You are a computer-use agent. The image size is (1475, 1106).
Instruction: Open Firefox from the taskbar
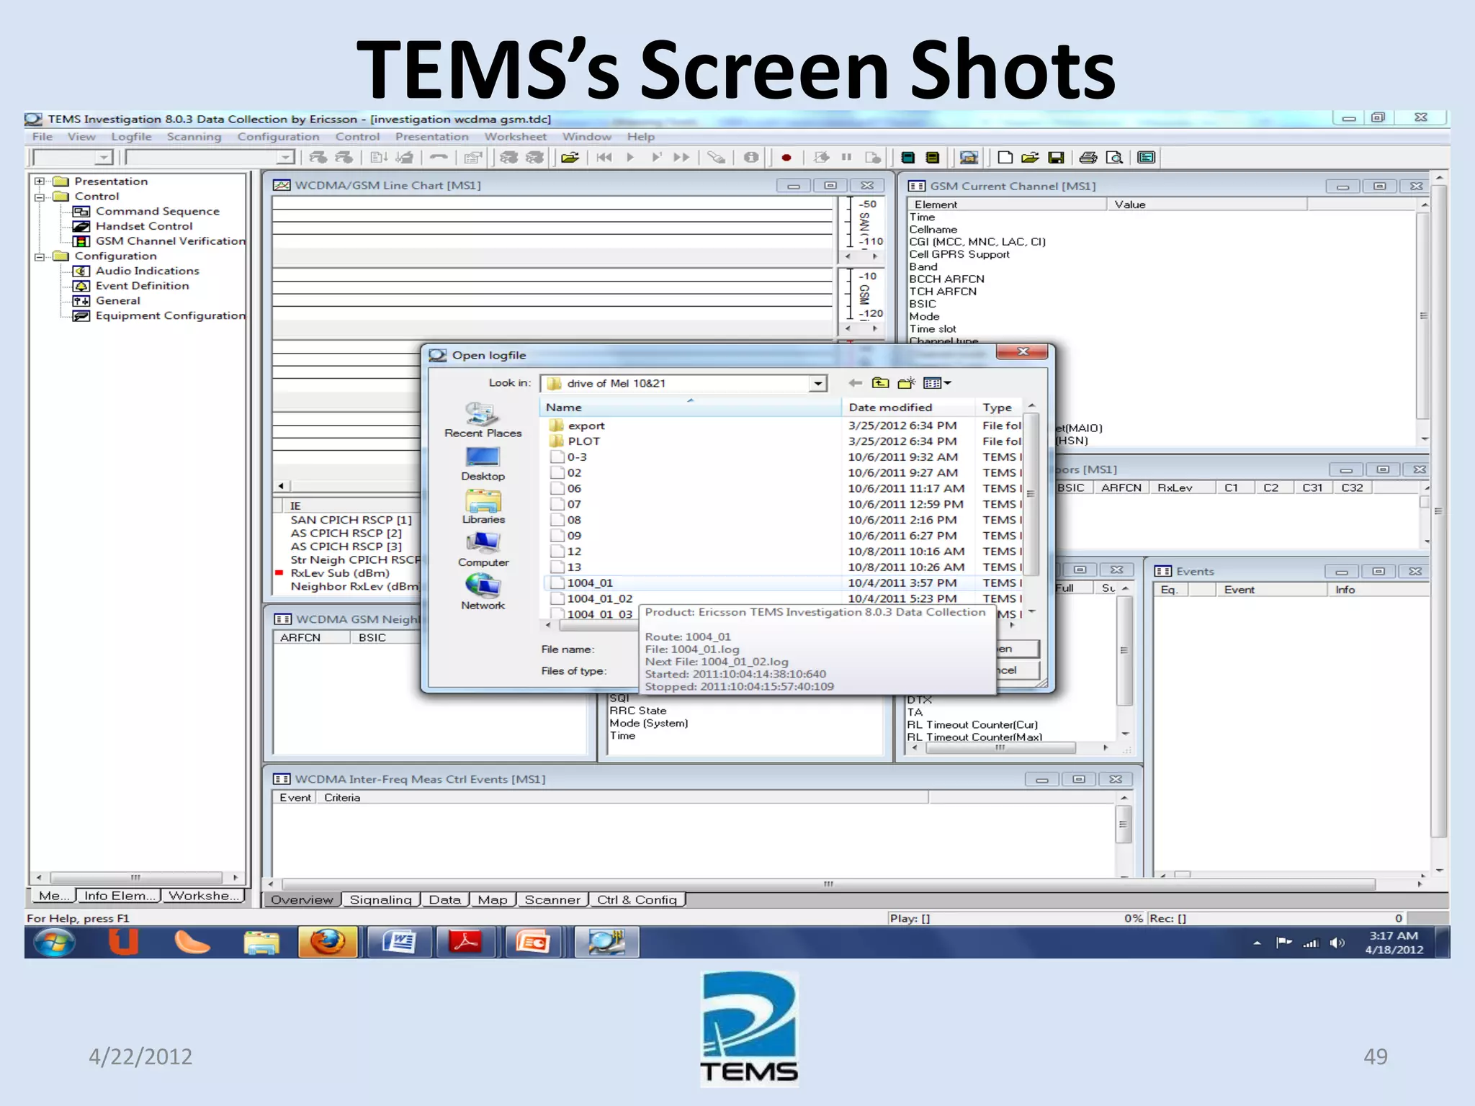[x=328, y=943]
